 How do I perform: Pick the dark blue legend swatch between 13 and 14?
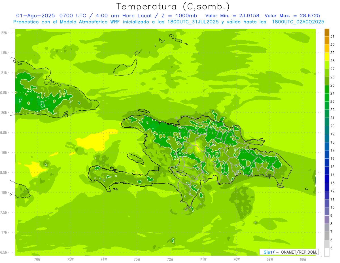click(327, 179)
